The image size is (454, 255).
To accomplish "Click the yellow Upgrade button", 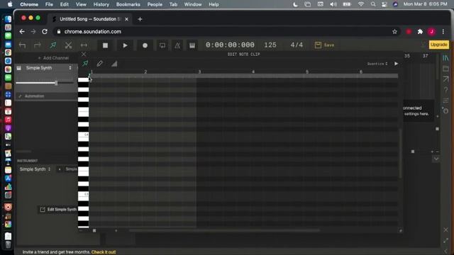I will point(438,45).
